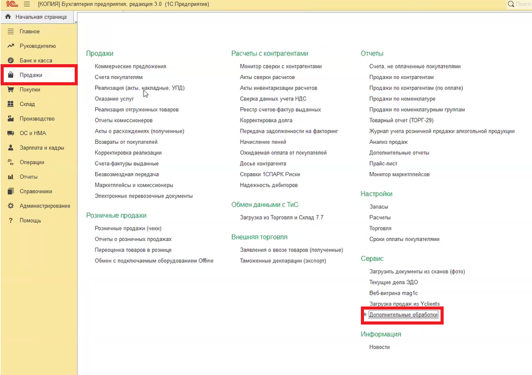Open Прайс-лист
This screenshot has height=375, width=532.
(383, 163)
